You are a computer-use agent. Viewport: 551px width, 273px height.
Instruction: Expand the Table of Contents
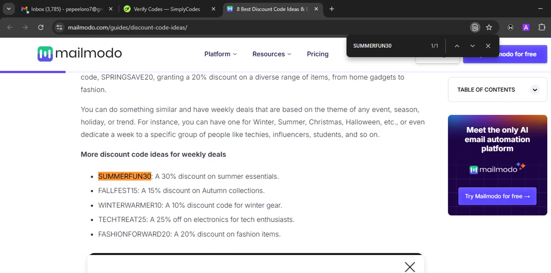535,90
